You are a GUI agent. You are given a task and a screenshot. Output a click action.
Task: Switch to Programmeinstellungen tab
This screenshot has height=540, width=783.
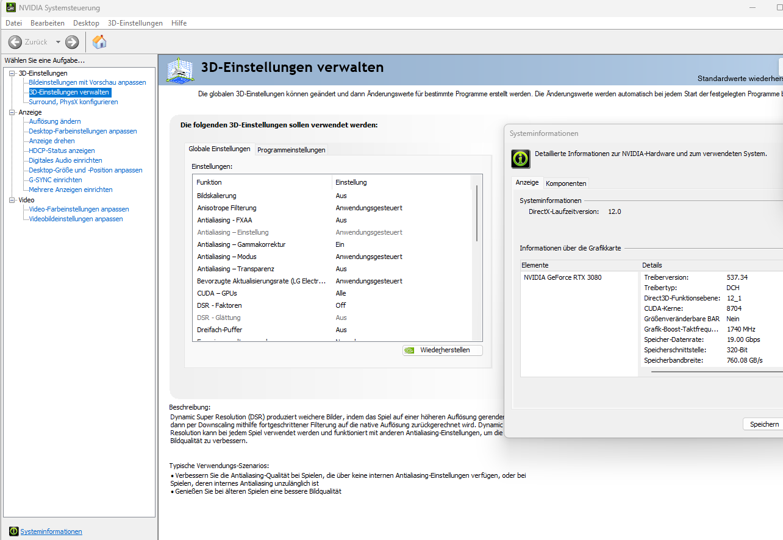pos(291,150)
